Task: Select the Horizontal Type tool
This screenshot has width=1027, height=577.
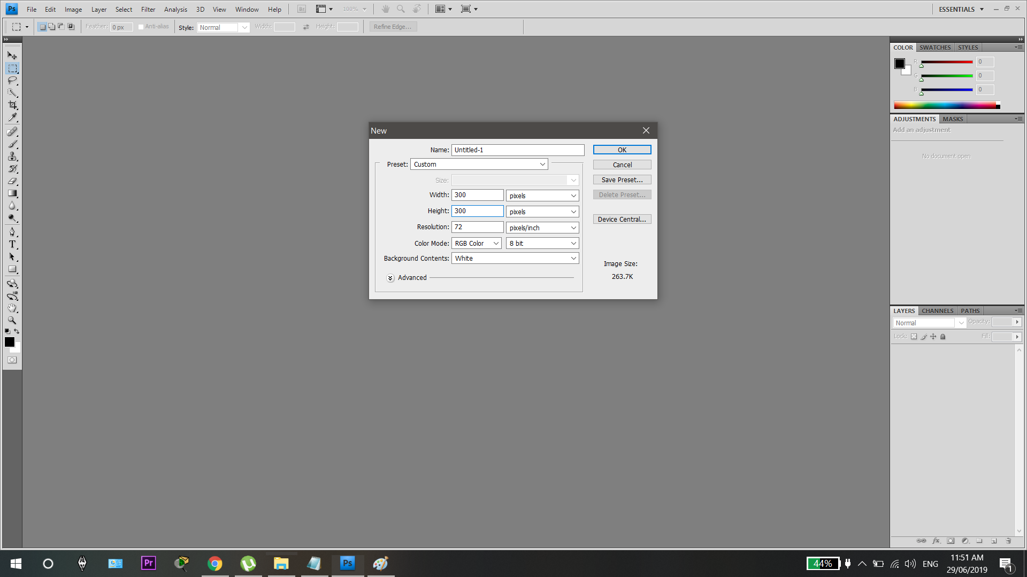Action: [x=12, y=244]
